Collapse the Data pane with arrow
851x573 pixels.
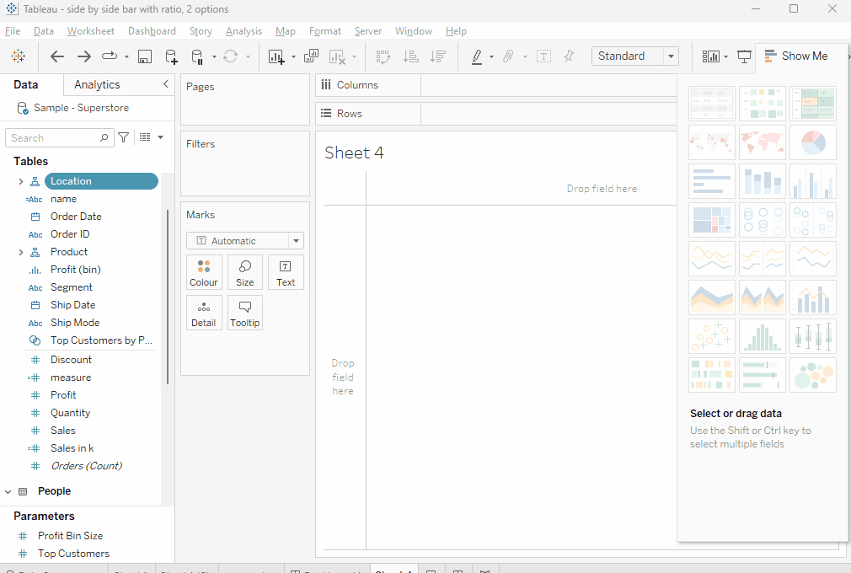(165, 84)
